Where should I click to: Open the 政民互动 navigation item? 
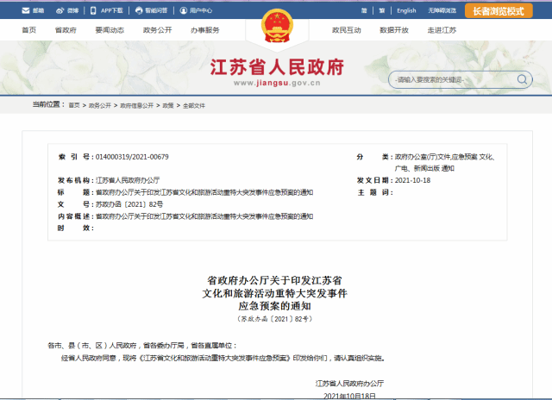click(x=346, y=30)
